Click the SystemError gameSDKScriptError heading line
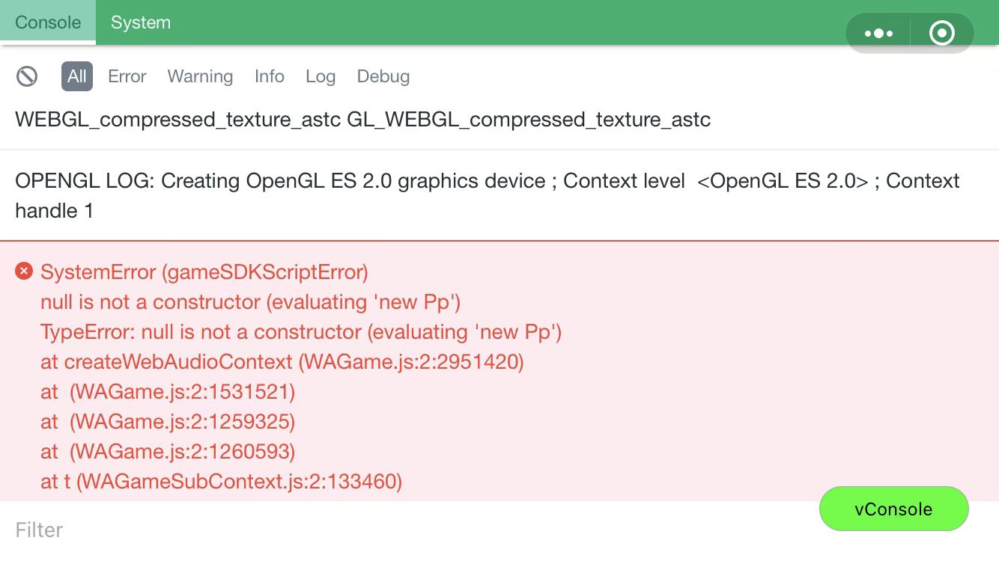The height and width of the screenshot is (561, 999). pos(204,272)
